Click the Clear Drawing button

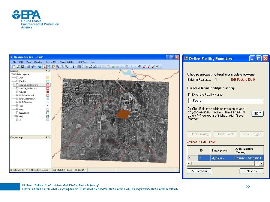pos(199,134)
